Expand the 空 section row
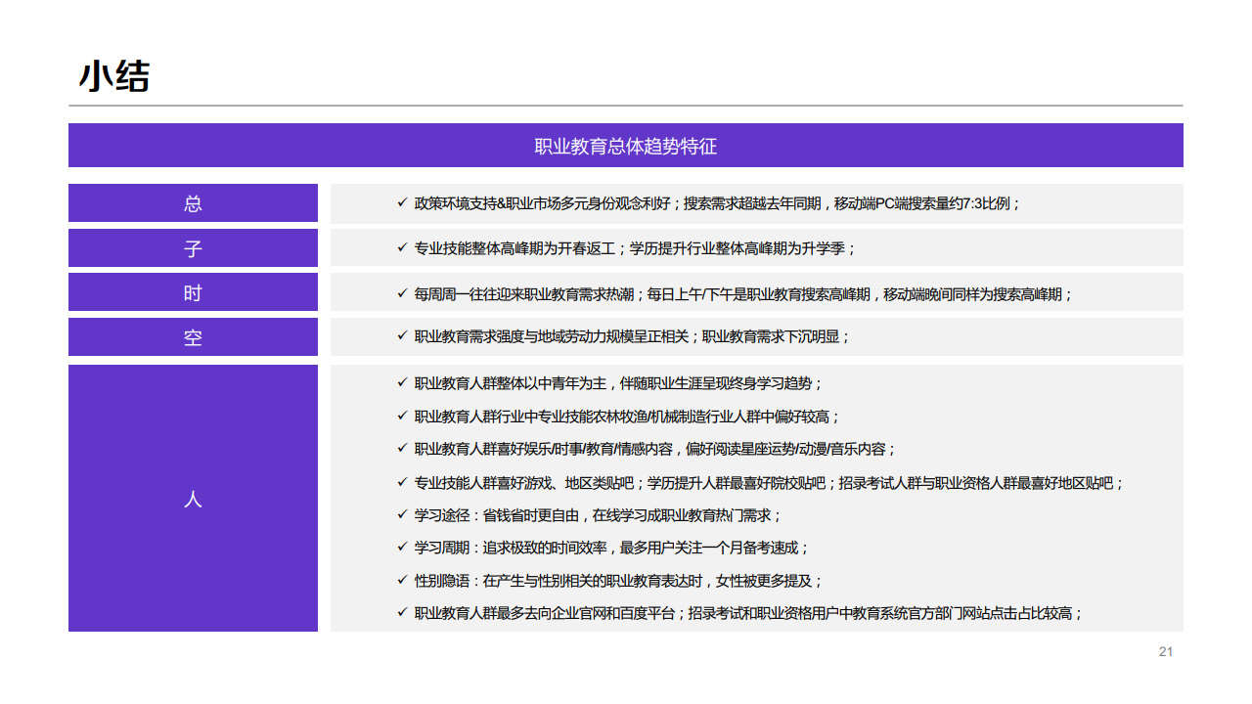 tap(193, 336)
